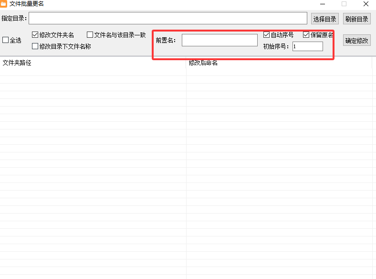Uncheck the 保留原名 checkbox

tap(306, 34)
